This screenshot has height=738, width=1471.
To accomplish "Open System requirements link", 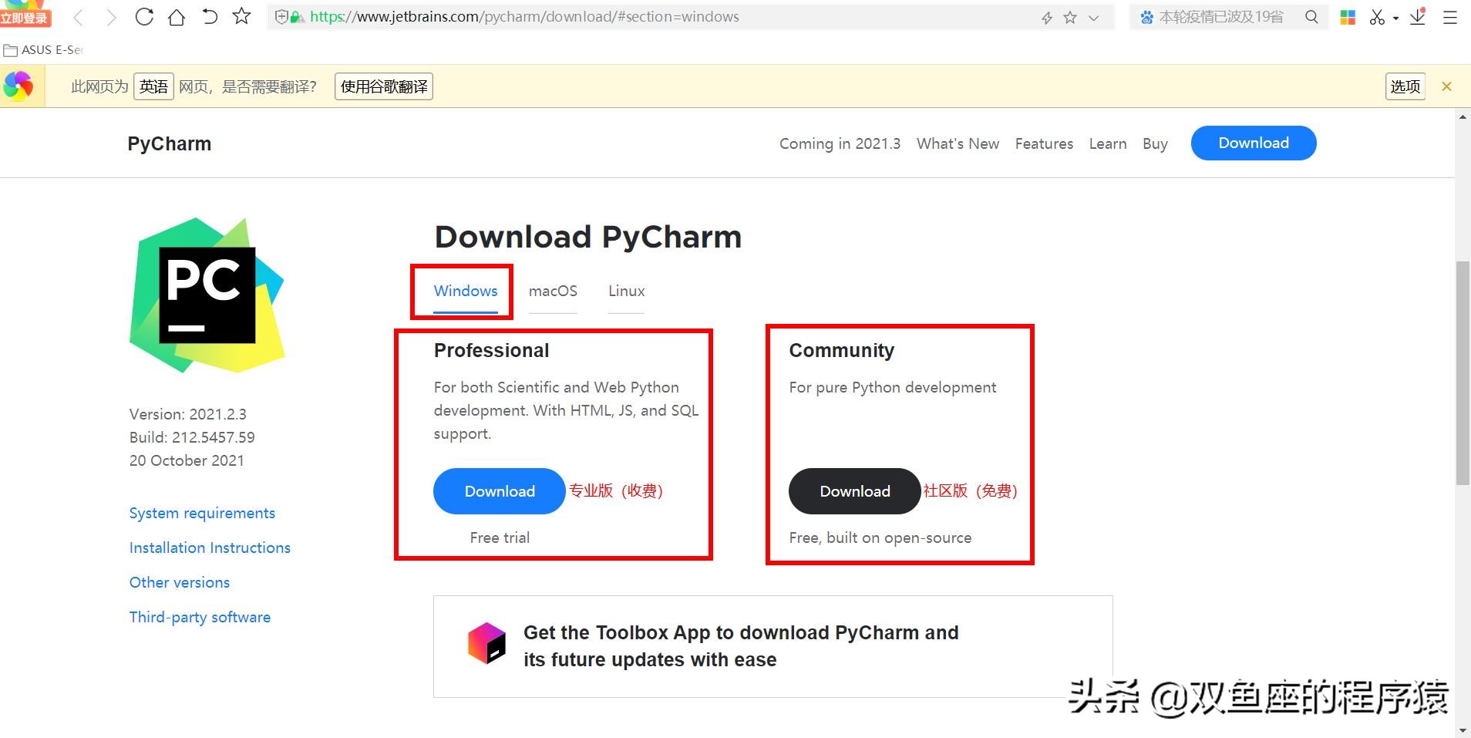I will click(202, 514).
